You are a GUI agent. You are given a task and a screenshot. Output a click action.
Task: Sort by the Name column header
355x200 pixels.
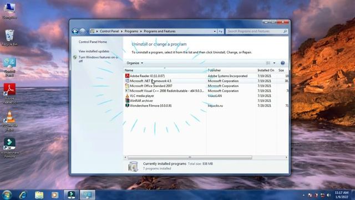click(165, 71)
